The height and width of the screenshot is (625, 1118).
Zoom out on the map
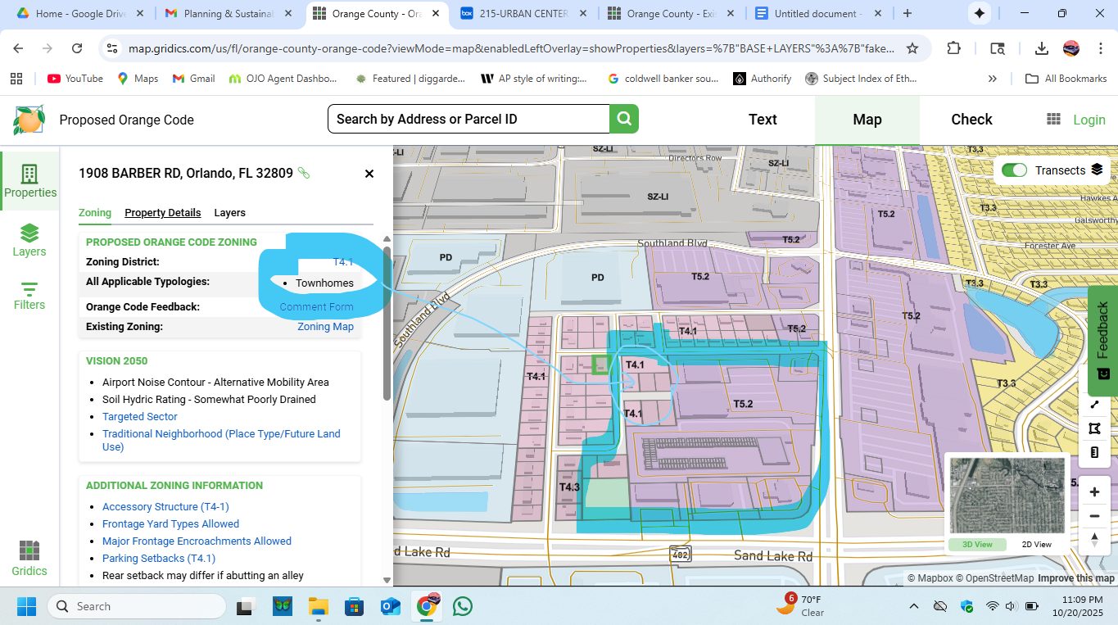(x=1094, y=516)
